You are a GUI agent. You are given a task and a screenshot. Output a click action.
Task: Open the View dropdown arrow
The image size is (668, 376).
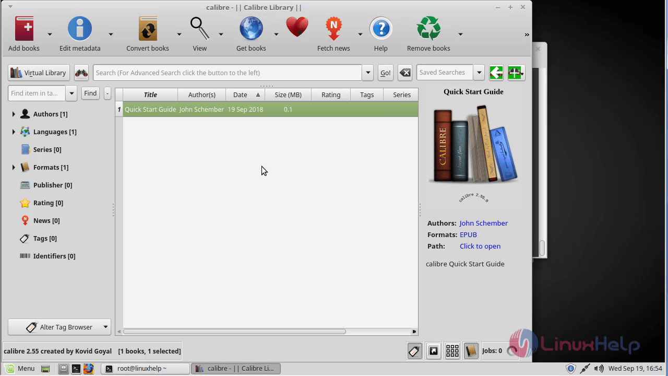tap(221, 34)
